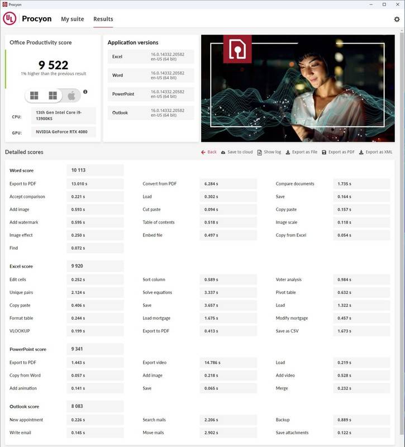Click the Convert from PDF label
The height and width of the screenshot is (447, 405).
click(160, 184)
